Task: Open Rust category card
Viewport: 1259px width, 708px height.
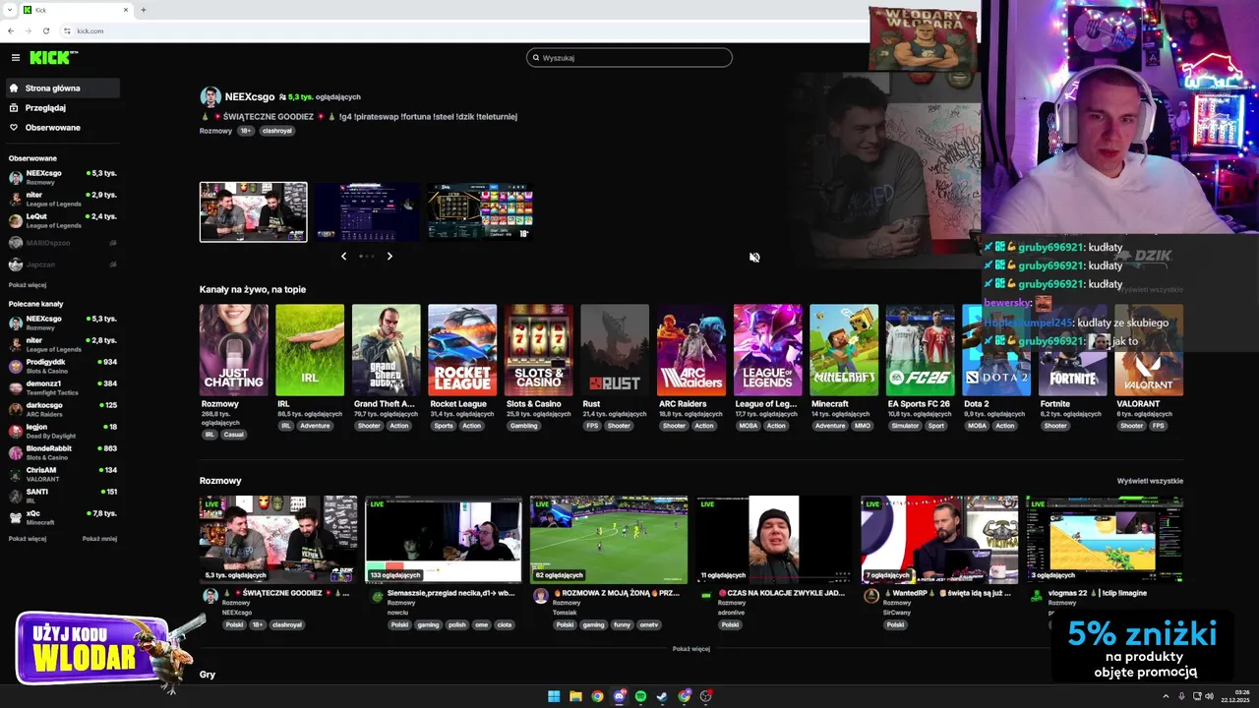Action: [615, 350]
